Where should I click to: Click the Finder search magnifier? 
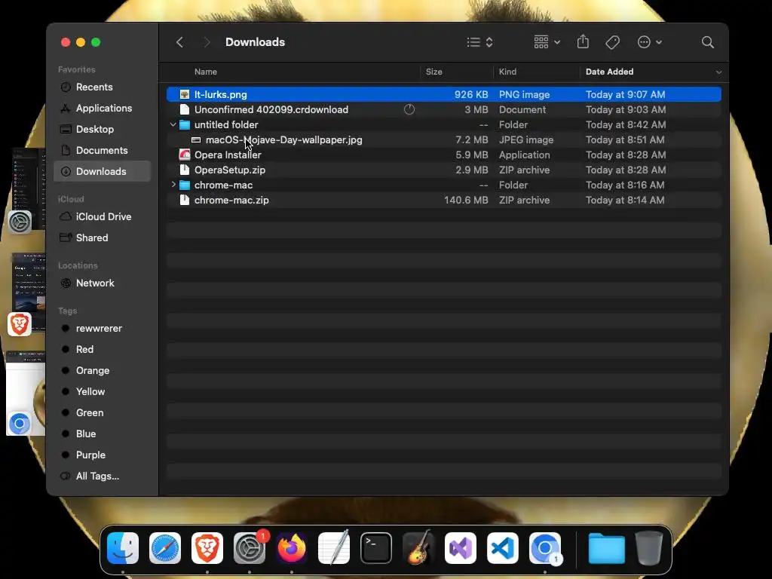pyautogui.click(x=707, y=42)
